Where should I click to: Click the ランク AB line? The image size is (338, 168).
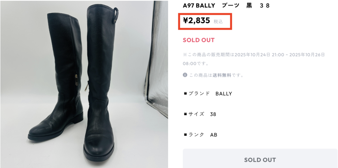(200, 135)
